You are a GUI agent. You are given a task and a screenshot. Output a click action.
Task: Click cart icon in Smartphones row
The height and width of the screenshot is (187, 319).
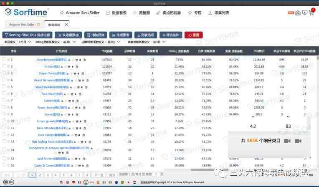pyautogui.click(x=77, y=60)
